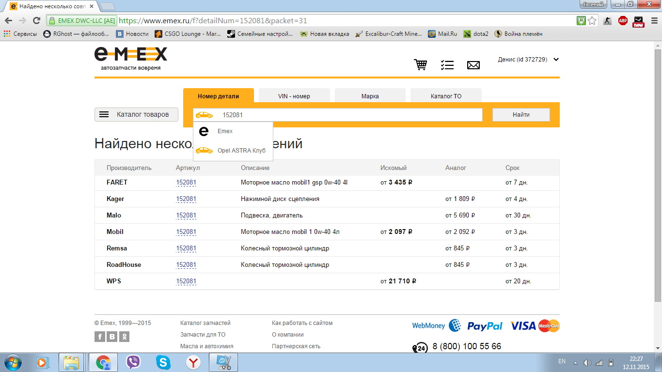The height and width of the screenshot is (372, 662).
Task: Click the Emex logo in header
Action: (131, 58)
